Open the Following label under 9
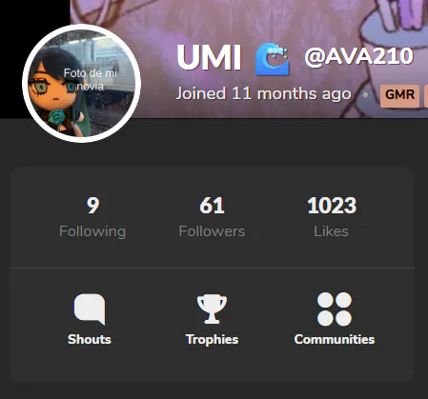 pos(92,231)
